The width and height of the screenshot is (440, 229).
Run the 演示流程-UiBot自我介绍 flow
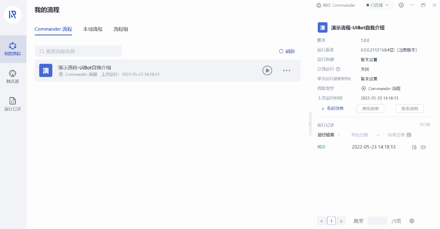pos(267,70)
